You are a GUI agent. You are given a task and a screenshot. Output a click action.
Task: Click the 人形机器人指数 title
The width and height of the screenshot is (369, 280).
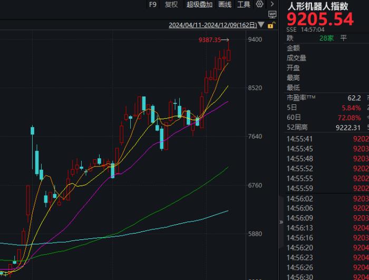click(x=318, y=6)
